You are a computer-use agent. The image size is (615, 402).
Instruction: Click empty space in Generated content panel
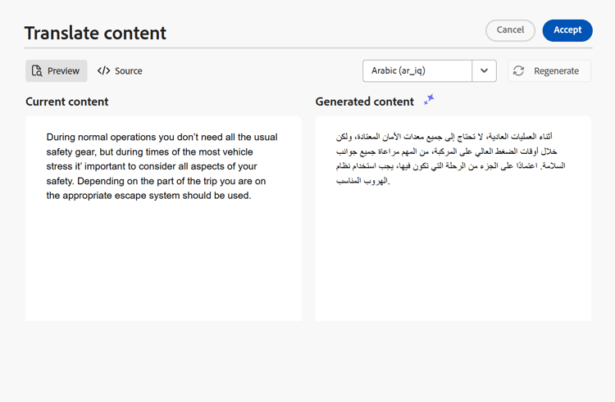pos(453,255)
